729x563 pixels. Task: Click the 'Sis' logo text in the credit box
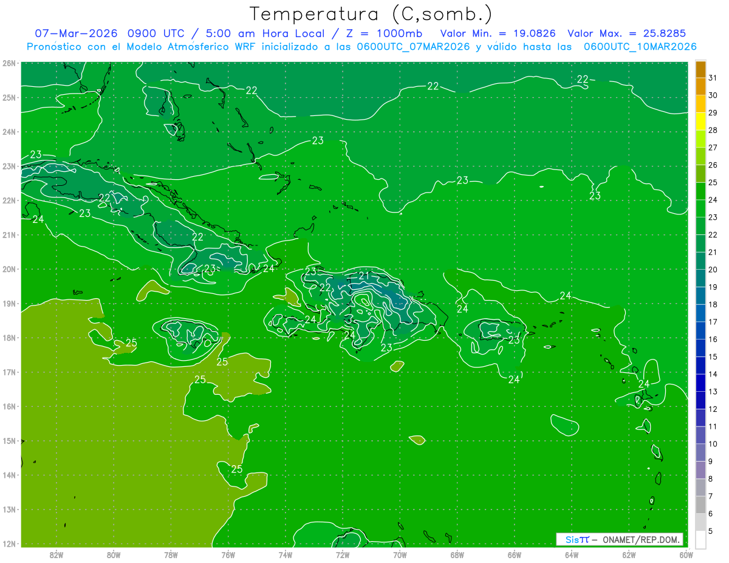coord(572,539)
